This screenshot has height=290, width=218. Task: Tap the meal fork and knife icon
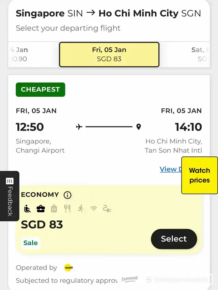pos(67,209)
